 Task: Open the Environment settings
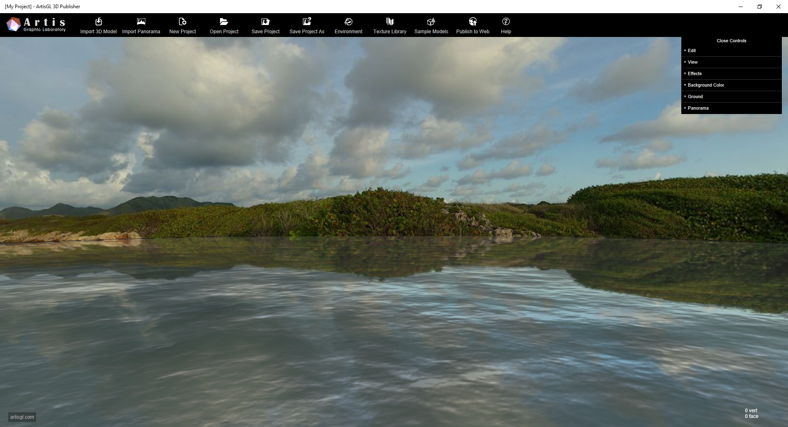(x=348, y=25)
